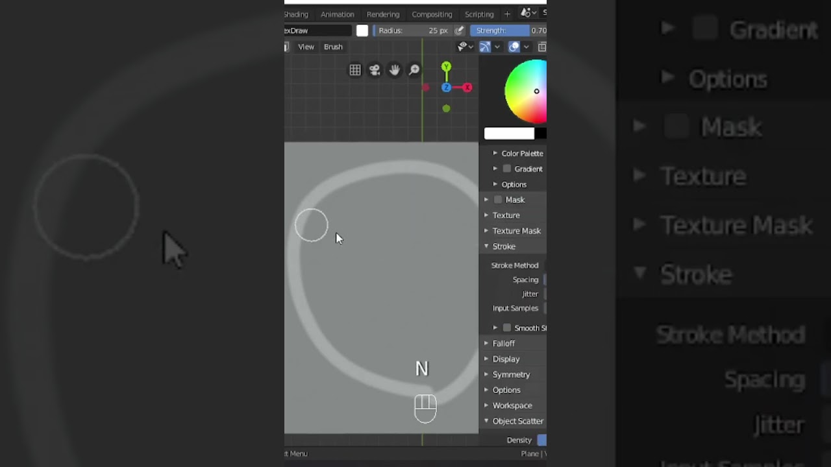Screen dimensions: 831x467
Task: Click the green Y axis on the gizmo
Action: [x=446, y=67]
